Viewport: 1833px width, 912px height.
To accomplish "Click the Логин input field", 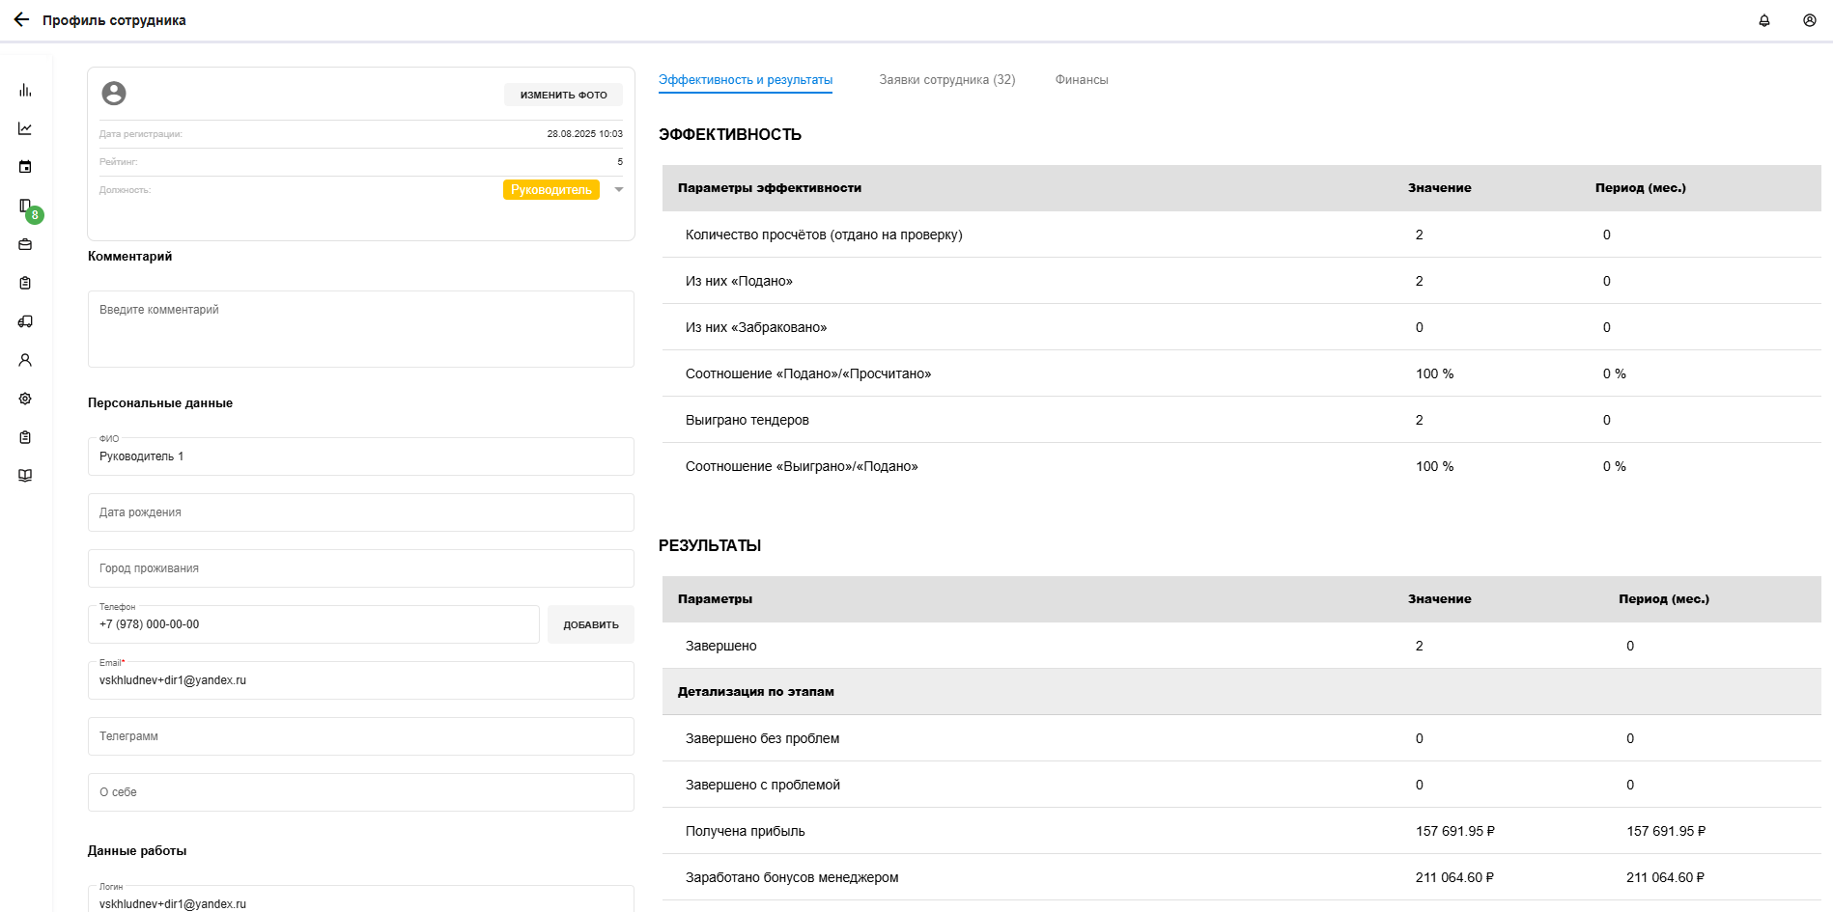I will (361, 899).
